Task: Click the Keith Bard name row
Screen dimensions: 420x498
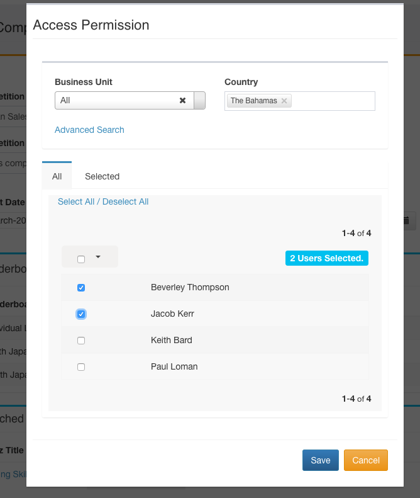Action: click(172, 341)
